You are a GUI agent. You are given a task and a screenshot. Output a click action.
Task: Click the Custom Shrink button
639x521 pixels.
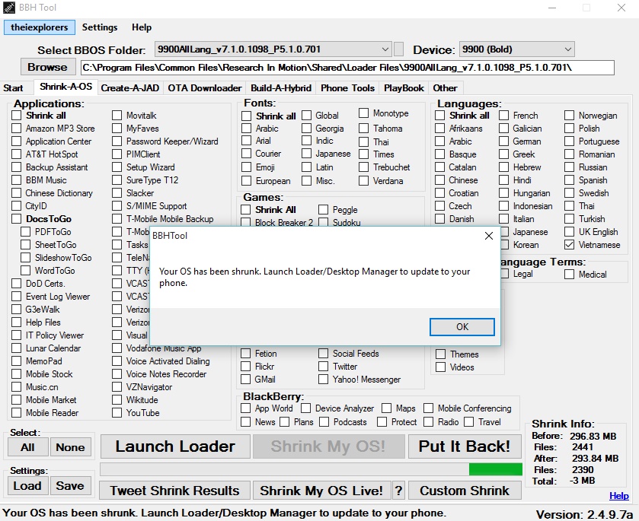pyautogui.click(x=465, y=491)
